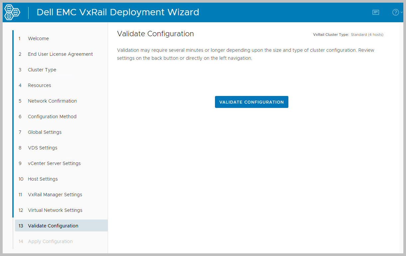Select the Validate Configuration step 13

coord(53,226)
